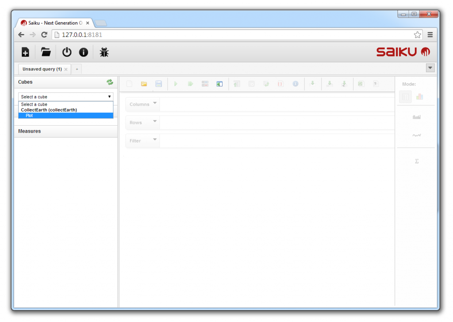Image resolution: width=453 pixels, height=322 pixels.
Task: Open the query repository folder icon
Action: point(46,52)
